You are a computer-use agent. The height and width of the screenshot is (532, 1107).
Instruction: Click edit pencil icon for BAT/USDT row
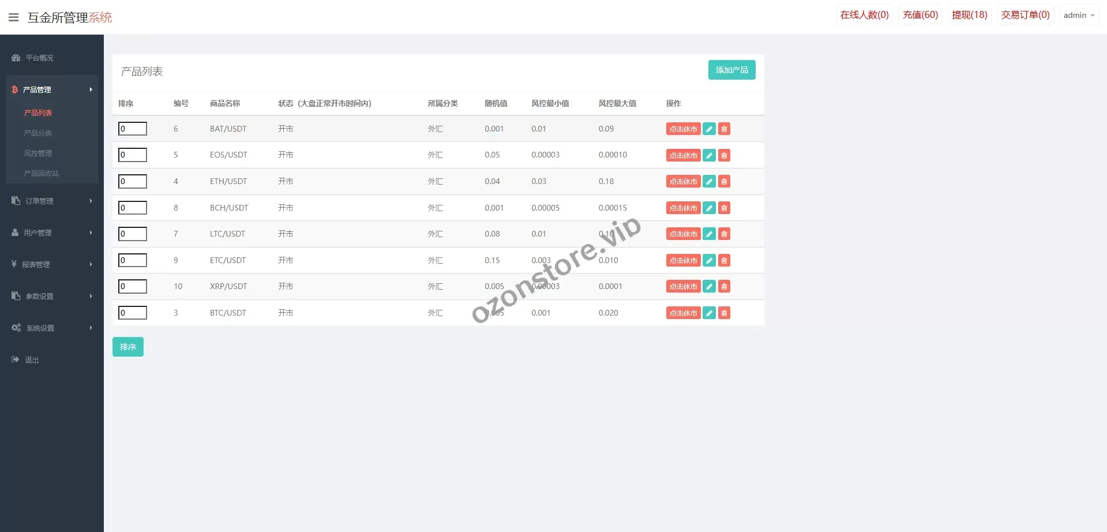[x=709, y=129]
